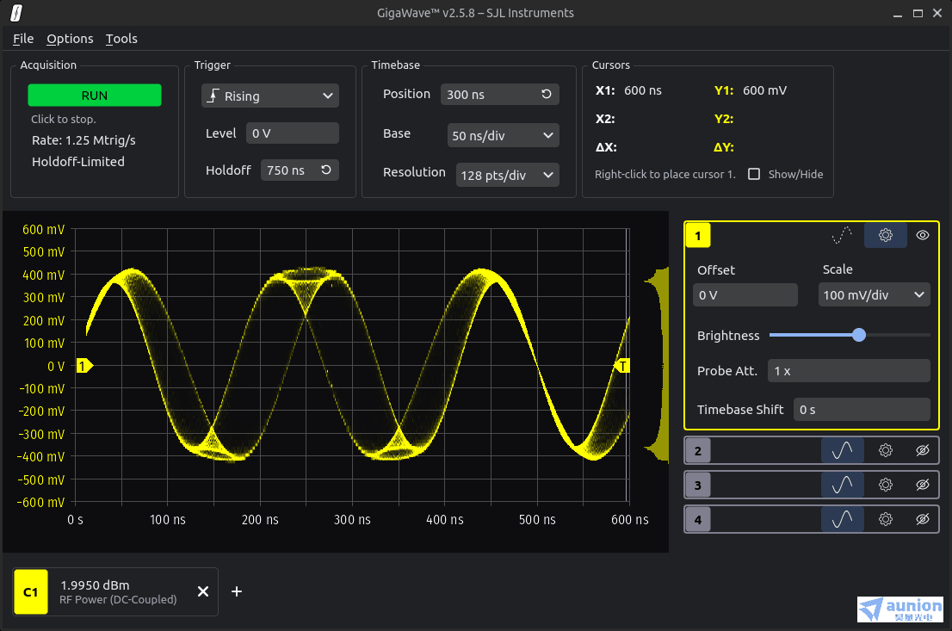
Task: Expand the timebase Base 50 ns/div dropdown
Action: coord(503,135)
